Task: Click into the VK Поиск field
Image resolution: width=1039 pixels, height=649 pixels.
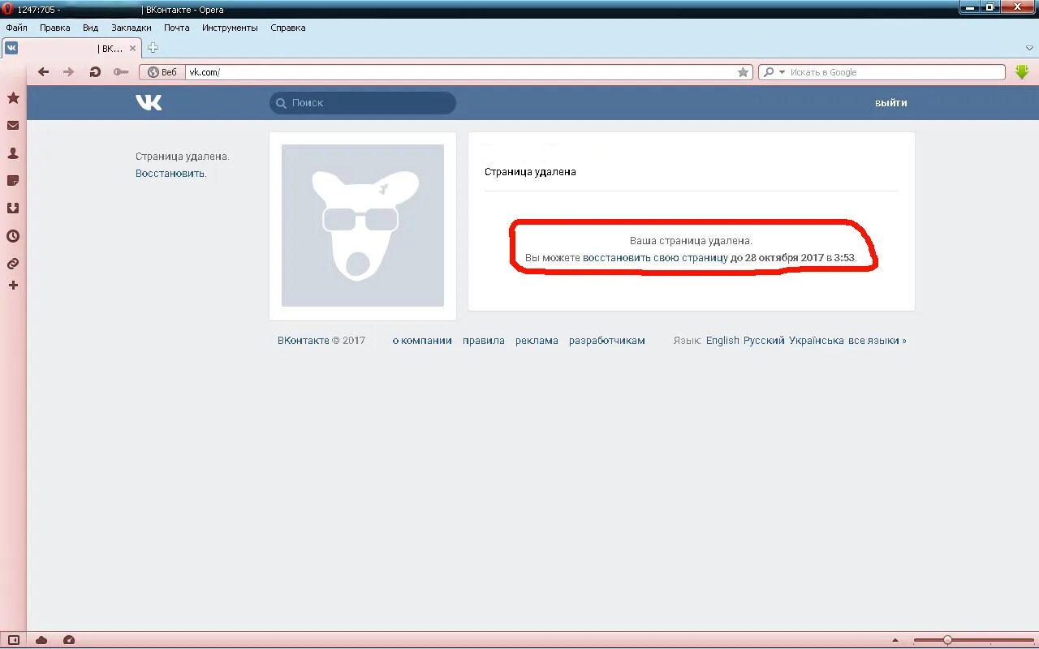Action: point(363,103)
